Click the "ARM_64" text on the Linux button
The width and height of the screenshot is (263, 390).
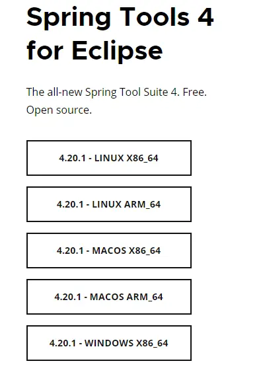point(143,204)
